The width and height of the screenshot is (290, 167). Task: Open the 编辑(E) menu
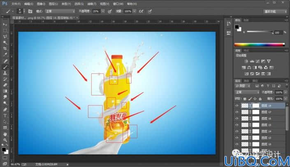(28, 4)
